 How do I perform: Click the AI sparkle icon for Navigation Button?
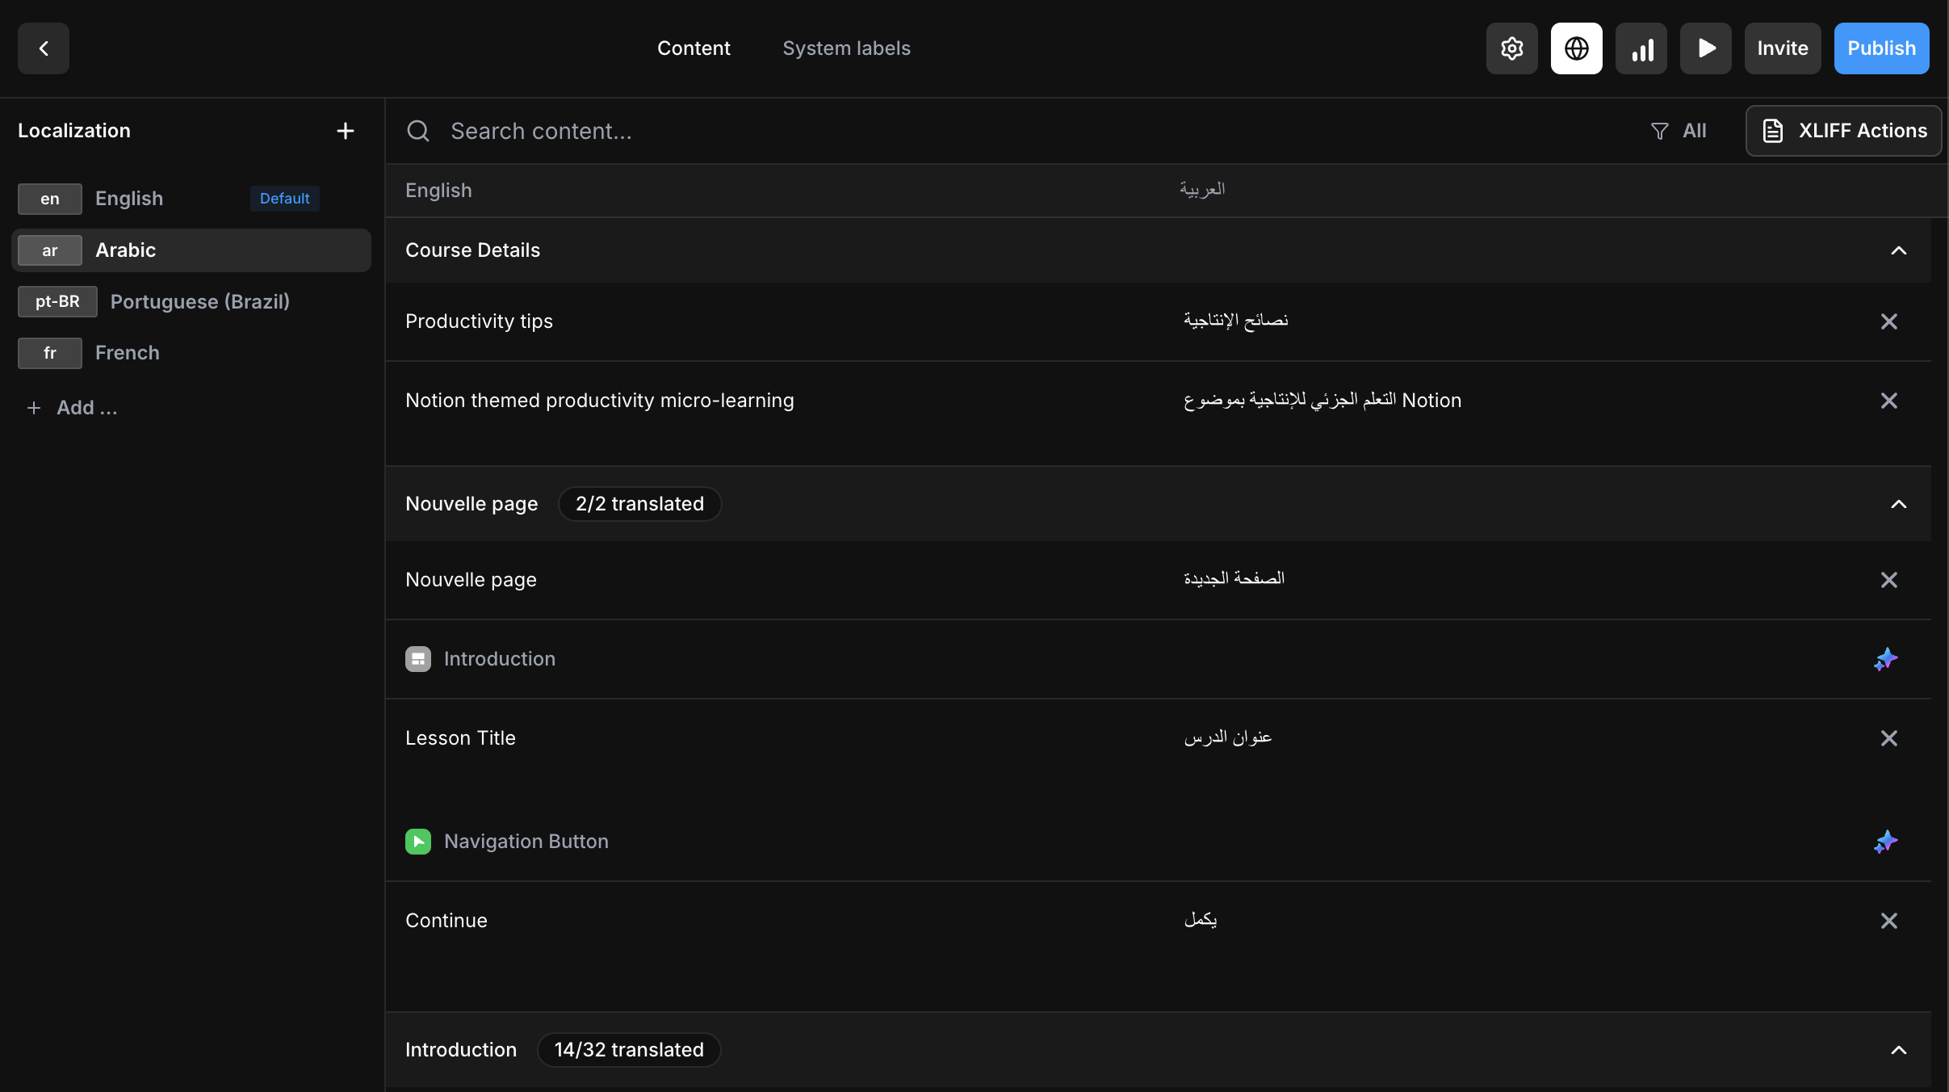(x=1886, y=842)
